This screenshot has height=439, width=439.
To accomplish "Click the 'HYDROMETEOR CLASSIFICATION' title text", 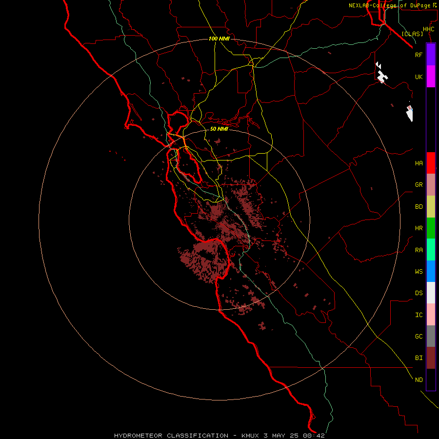I will tap(171, 436).
